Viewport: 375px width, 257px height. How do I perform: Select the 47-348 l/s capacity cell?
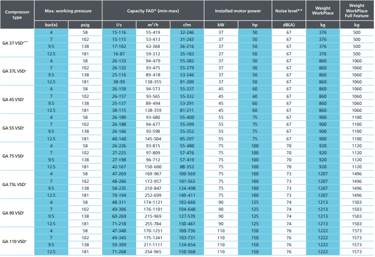(x=119, y=231)
